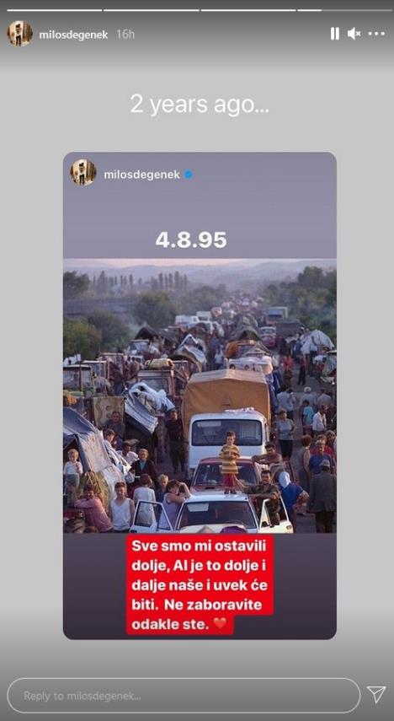The width and height of the screenshot is (394, 721).
Task: Tap the red caption text box
Action: [x=200, y=585]
